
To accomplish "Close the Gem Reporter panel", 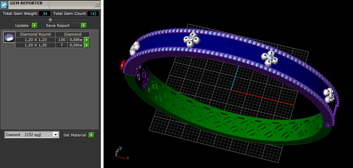I will (97, 4).
